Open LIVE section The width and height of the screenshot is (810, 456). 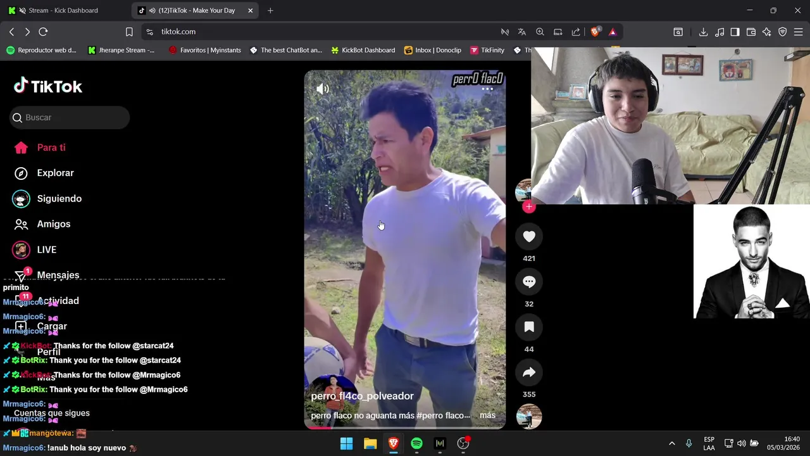[35, 250]
